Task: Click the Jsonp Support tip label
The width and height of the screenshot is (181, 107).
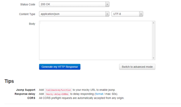Action: coord(26,90)
